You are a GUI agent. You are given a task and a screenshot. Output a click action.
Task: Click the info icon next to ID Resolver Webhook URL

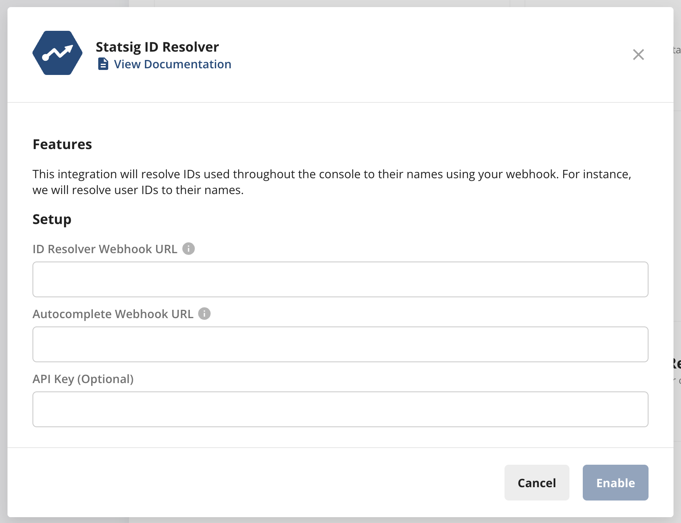coord(189,248)
